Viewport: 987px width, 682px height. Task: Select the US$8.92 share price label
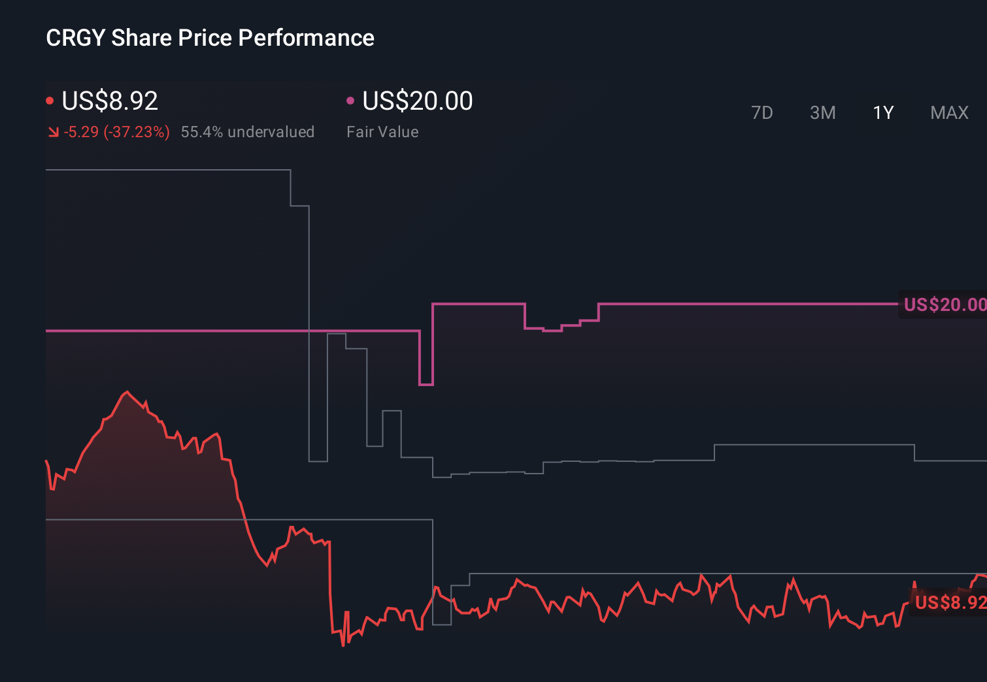click(x=109, y=101)
